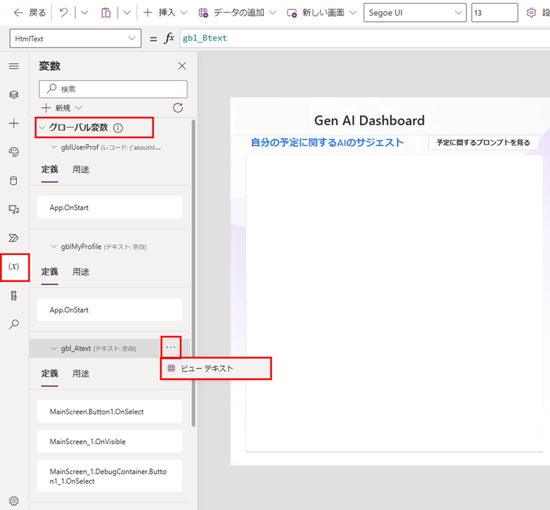
Task: Toggle the hamburger navigation menu
Action: pos(14,66)
